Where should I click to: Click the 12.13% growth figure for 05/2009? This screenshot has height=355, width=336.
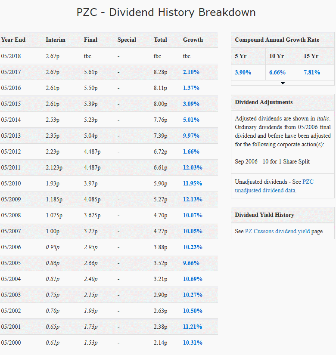coord(192,199)
